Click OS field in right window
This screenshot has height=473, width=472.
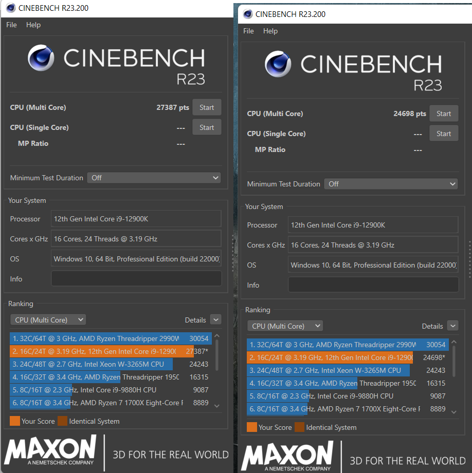point(373,264)
